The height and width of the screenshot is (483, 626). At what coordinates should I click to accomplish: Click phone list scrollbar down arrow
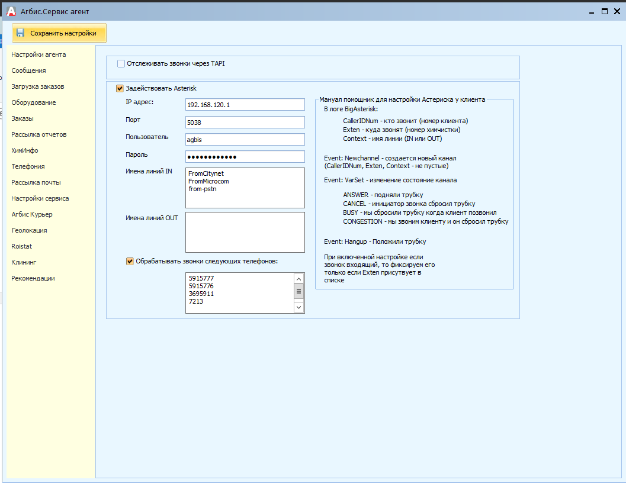[x=298, y=307]
